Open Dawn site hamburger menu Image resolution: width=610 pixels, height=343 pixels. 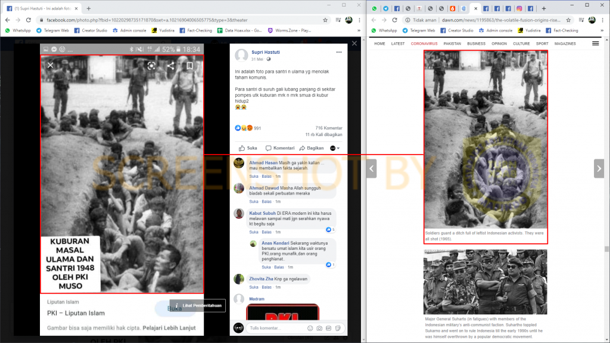pyautogui.click(x=595, y=44)
